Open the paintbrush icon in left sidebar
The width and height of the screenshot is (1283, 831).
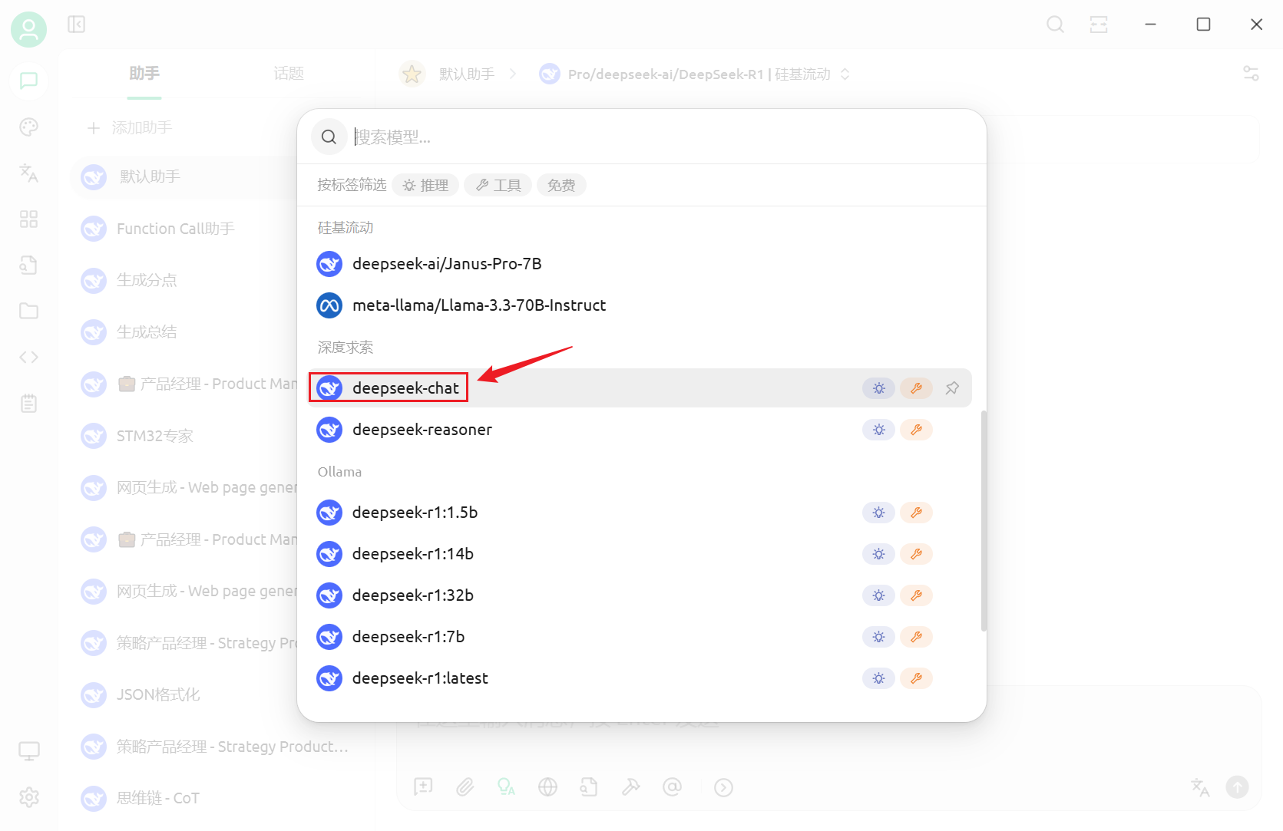point(29,127)
